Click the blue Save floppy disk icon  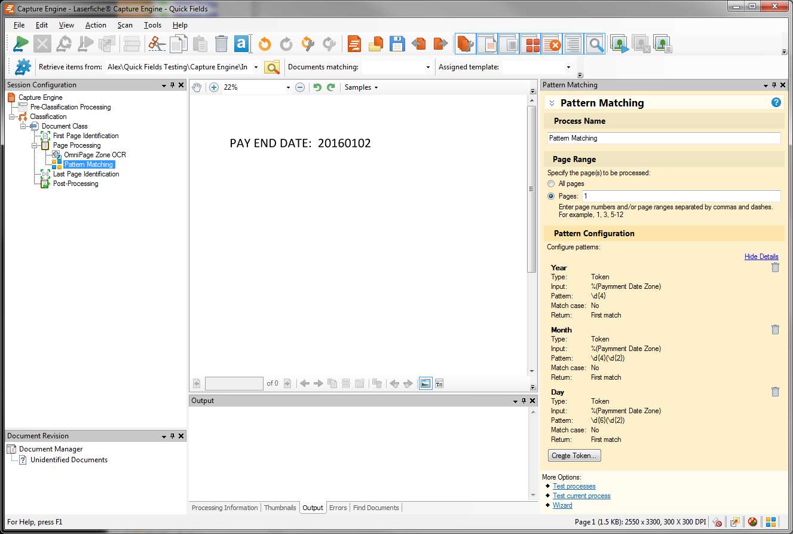tap(397, 44)
